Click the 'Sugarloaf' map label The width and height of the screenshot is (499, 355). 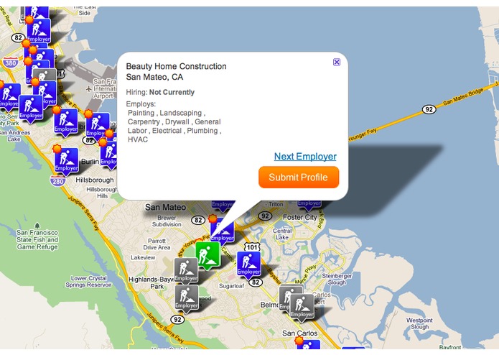pos(231,286)
